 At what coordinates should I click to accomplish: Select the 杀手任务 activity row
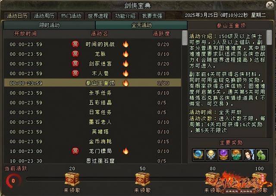coord(93,93)
